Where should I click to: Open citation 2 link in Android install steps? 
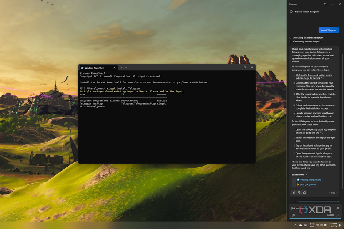point(321,132)
